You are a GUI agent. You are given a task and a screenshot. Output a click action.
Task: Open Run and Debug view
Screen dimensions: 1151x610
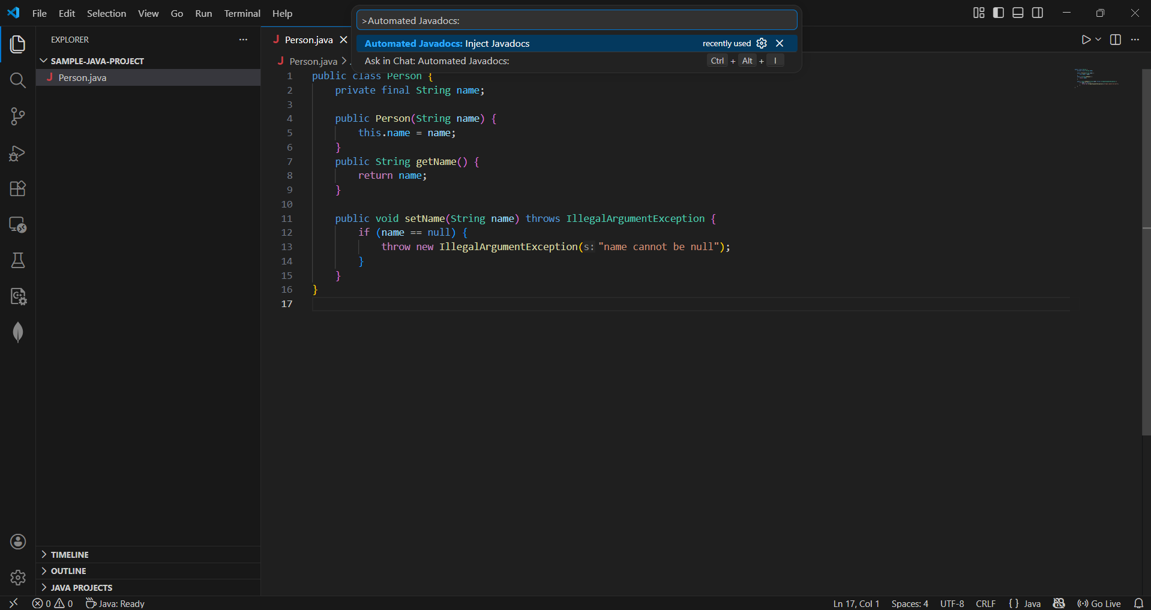[x=18, y=153]
